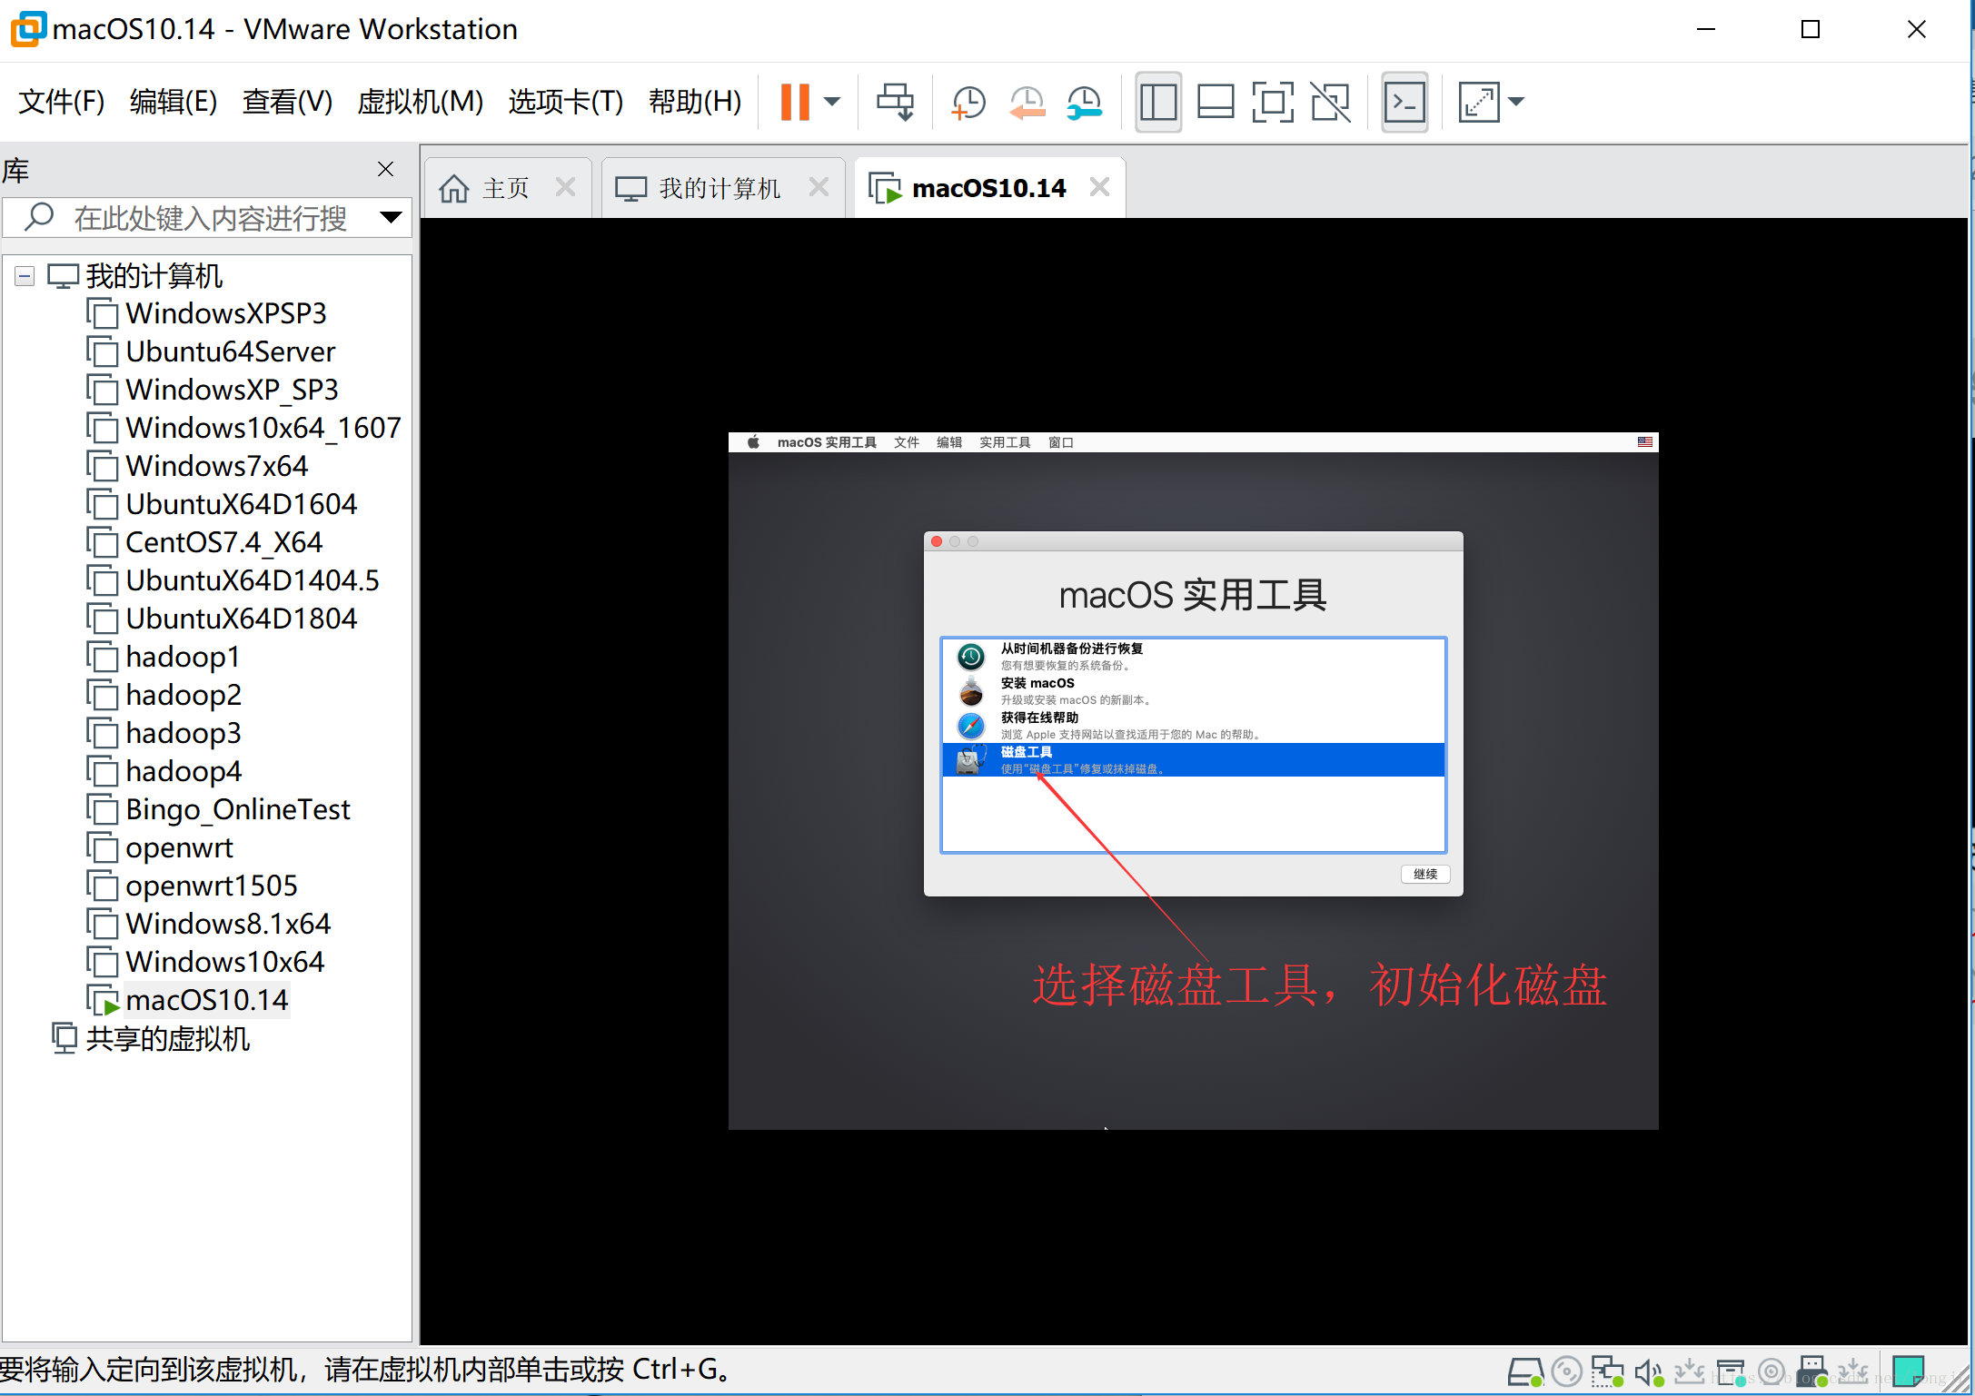Switch to Unity mode
Screen dimensions: 1975x1396
click(1330, 102)
